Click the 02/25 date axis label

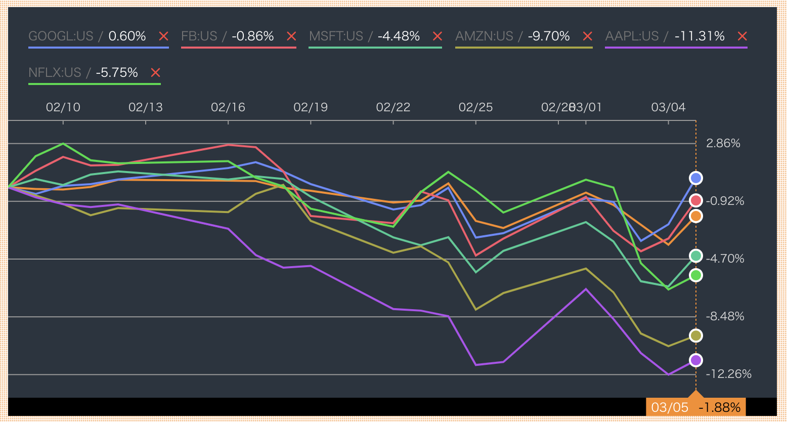(x=475, y=107)
